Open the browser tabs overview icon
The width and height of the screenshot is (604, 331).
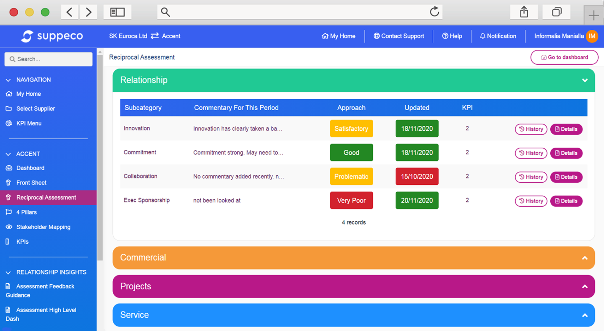(557, 12)
